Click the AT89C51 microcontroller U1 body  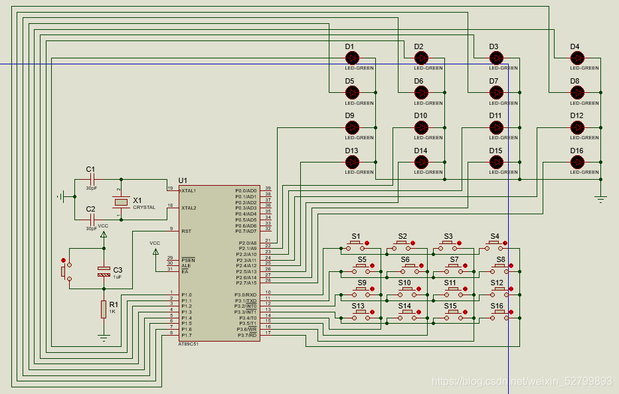point(219,263)
